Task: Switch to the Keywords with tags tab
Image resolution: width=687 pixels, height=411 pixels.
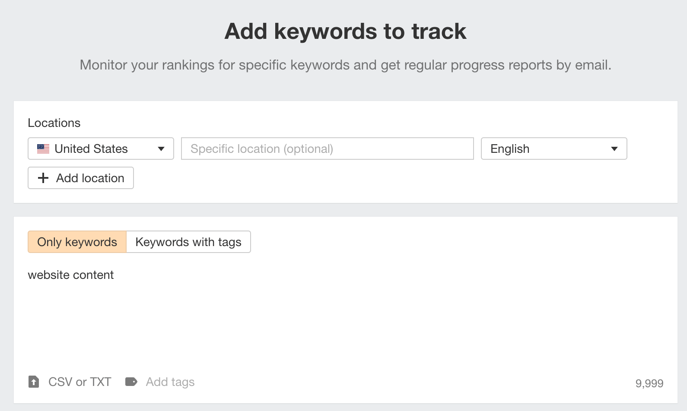Action: (x=188, y=242)
